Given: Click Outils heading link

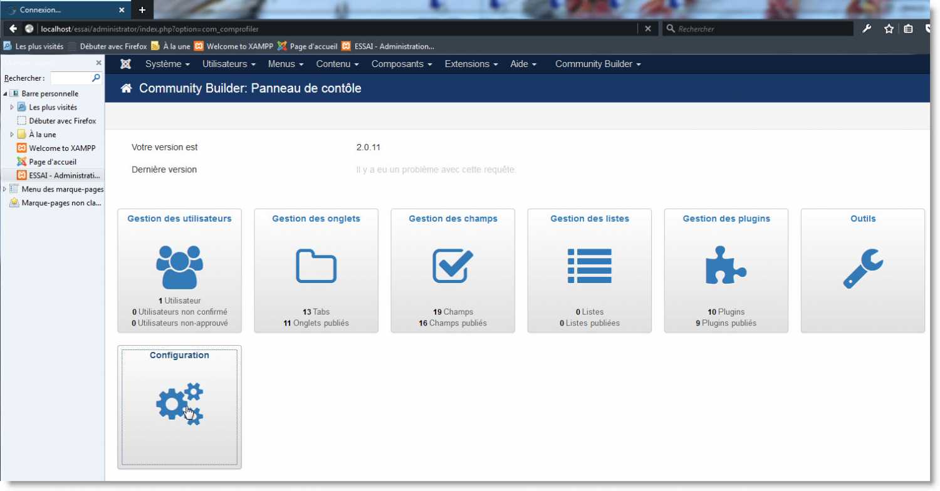Looking at the screenshot, I should (863, 219).
